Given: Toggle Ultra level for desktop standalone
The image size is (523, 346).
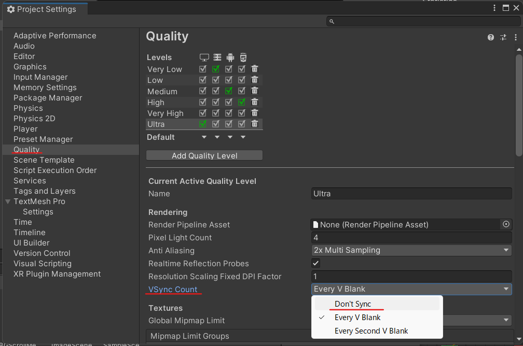Looking at the screenshot, I should (x=202, y=124).
